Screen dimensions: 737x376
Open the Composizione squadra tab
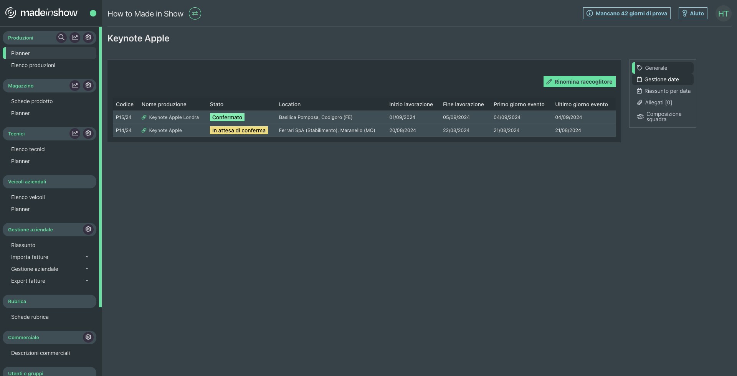coord(663,117)
